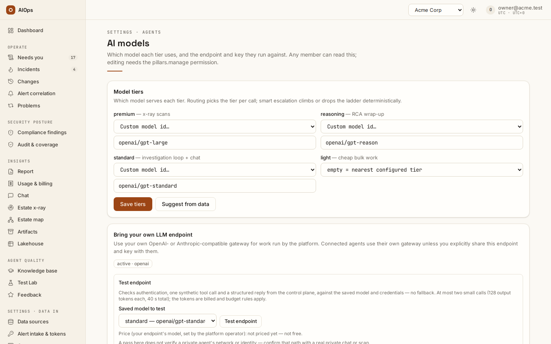The image size is (551, 344).
Task: Click the Alert correlation bell icon
Action: click(11, 93)
